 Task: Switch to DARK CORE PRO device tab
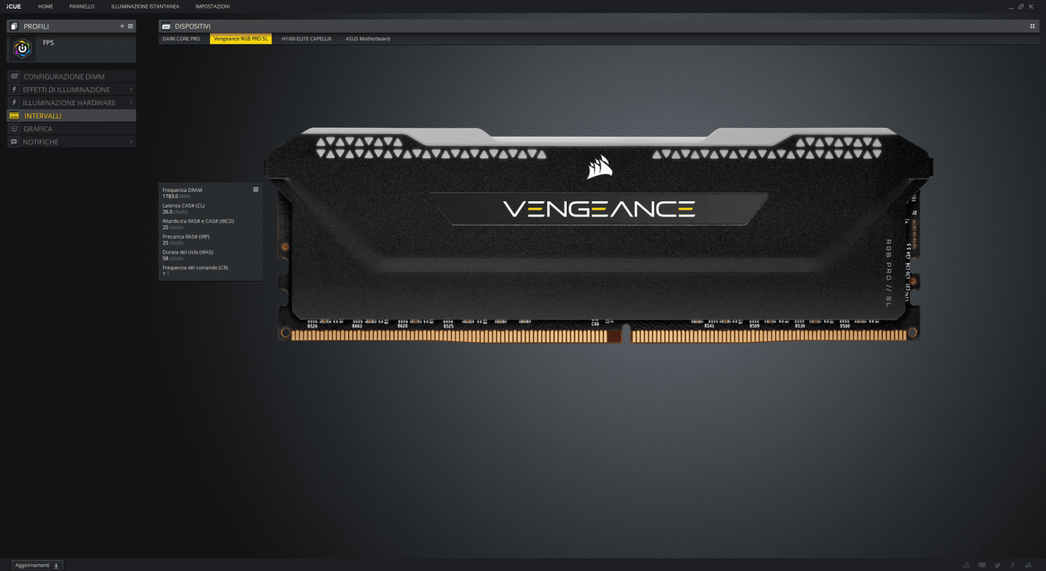pos(181,38)
